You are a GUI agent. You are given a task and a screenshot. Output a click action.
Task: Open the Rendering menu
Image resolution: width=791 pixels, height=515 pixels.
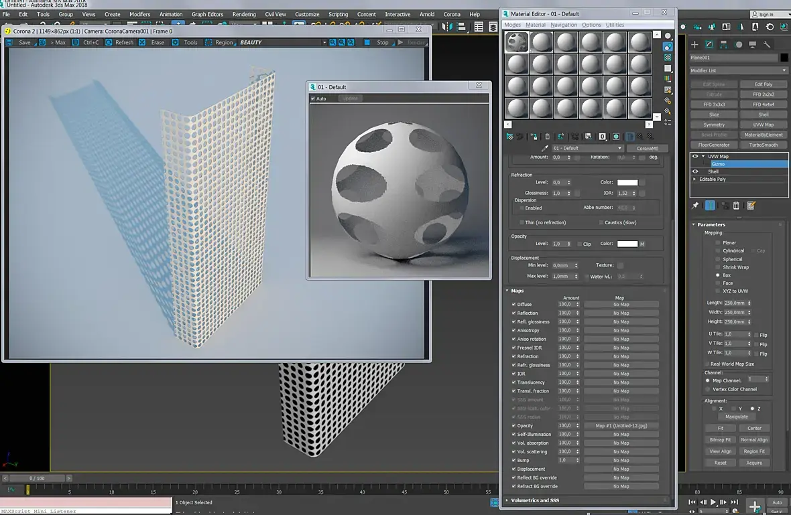tap(244, 14)
